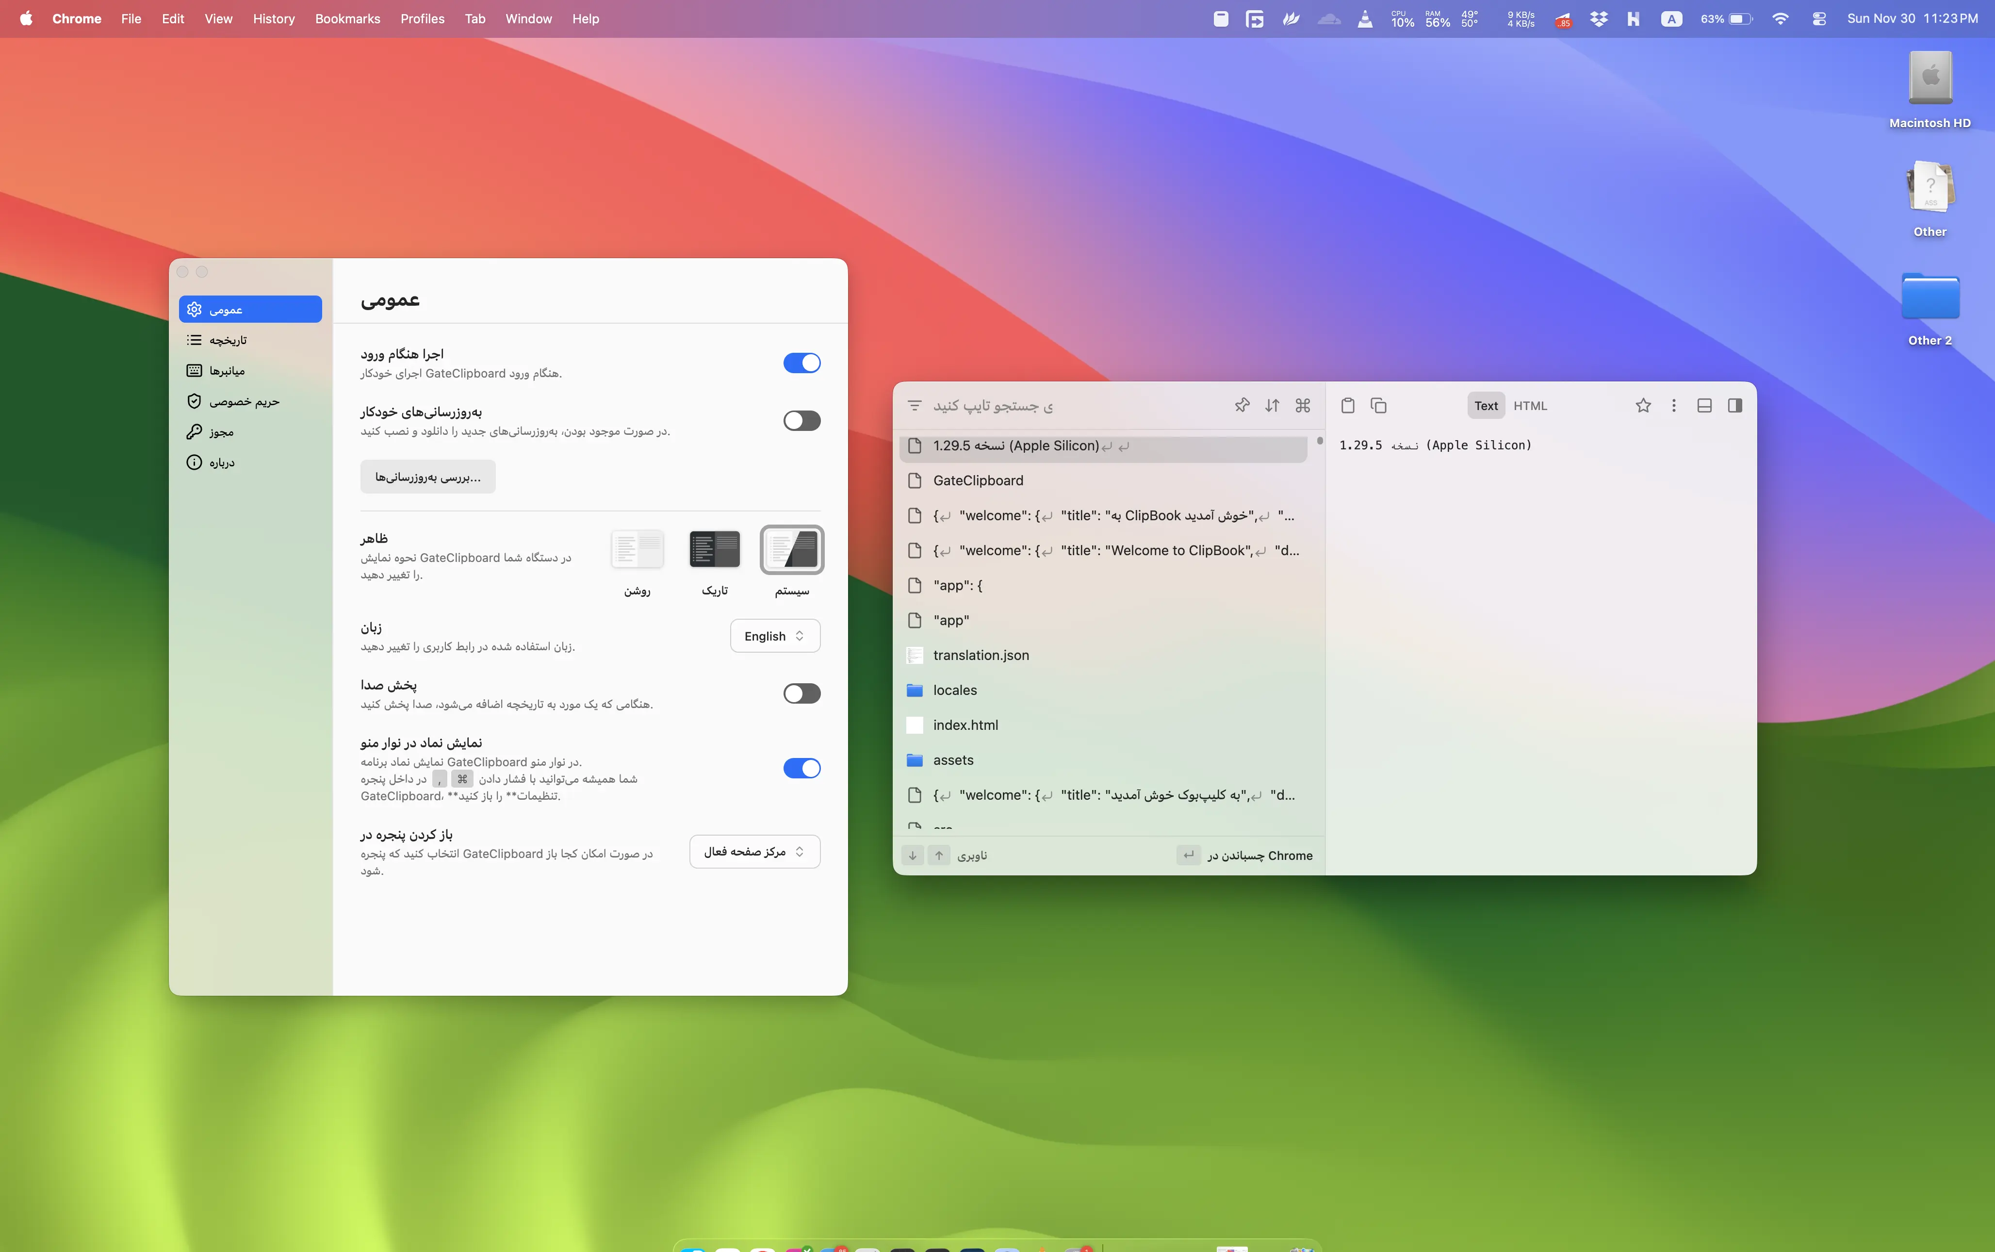Screen dimensions: 1995x1252
Task: Click the copy icon in preview pane
Action: tap(1378, 405)
